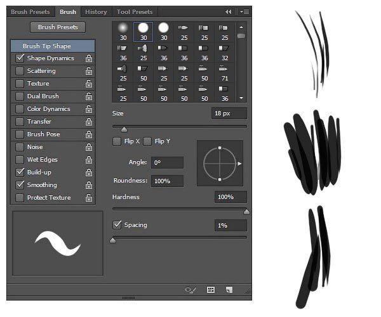The width and height of the screenshot is (381, 317).
Task: Select the soft round 30 brush tip
Action: pyautogui.click(x=123, y=32)
